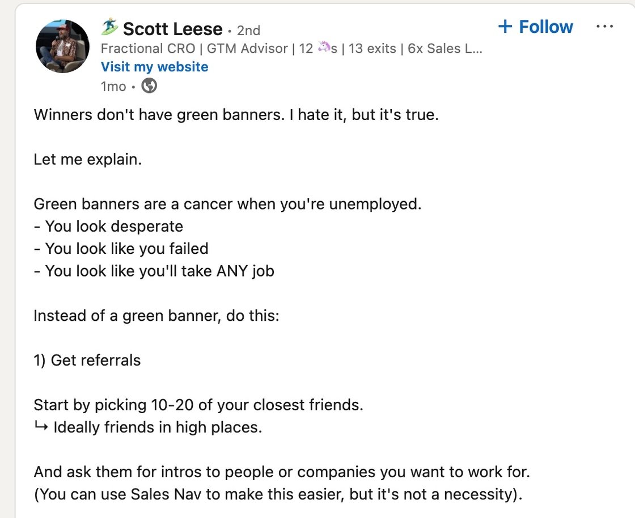Viewport: 635px width, 518px height.
Task: Click the 1mo post timestamp
Action: coord(113,87)
